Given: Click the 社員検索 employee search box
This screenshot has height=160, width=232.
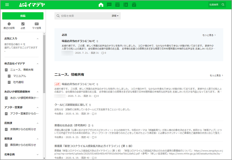Looking at the screenshot, I should (217, 5).
